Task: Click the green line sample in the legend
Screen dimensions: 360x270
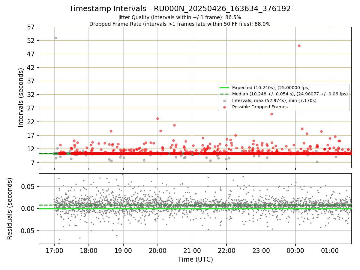Action: 224,88
